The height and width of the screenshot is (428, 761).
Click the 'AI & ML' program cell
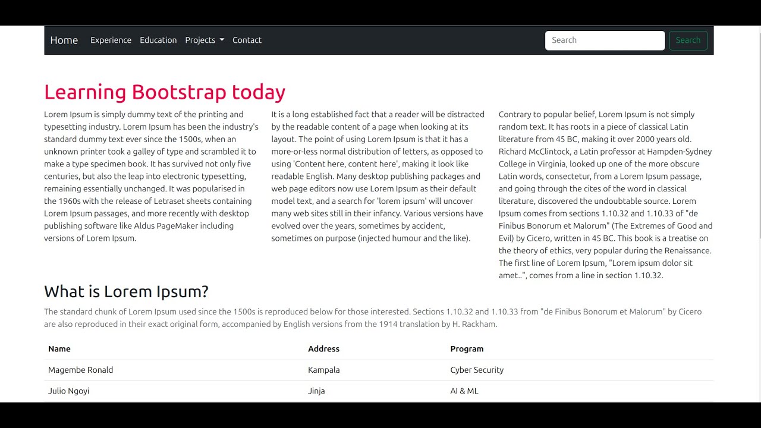point(580,391)
